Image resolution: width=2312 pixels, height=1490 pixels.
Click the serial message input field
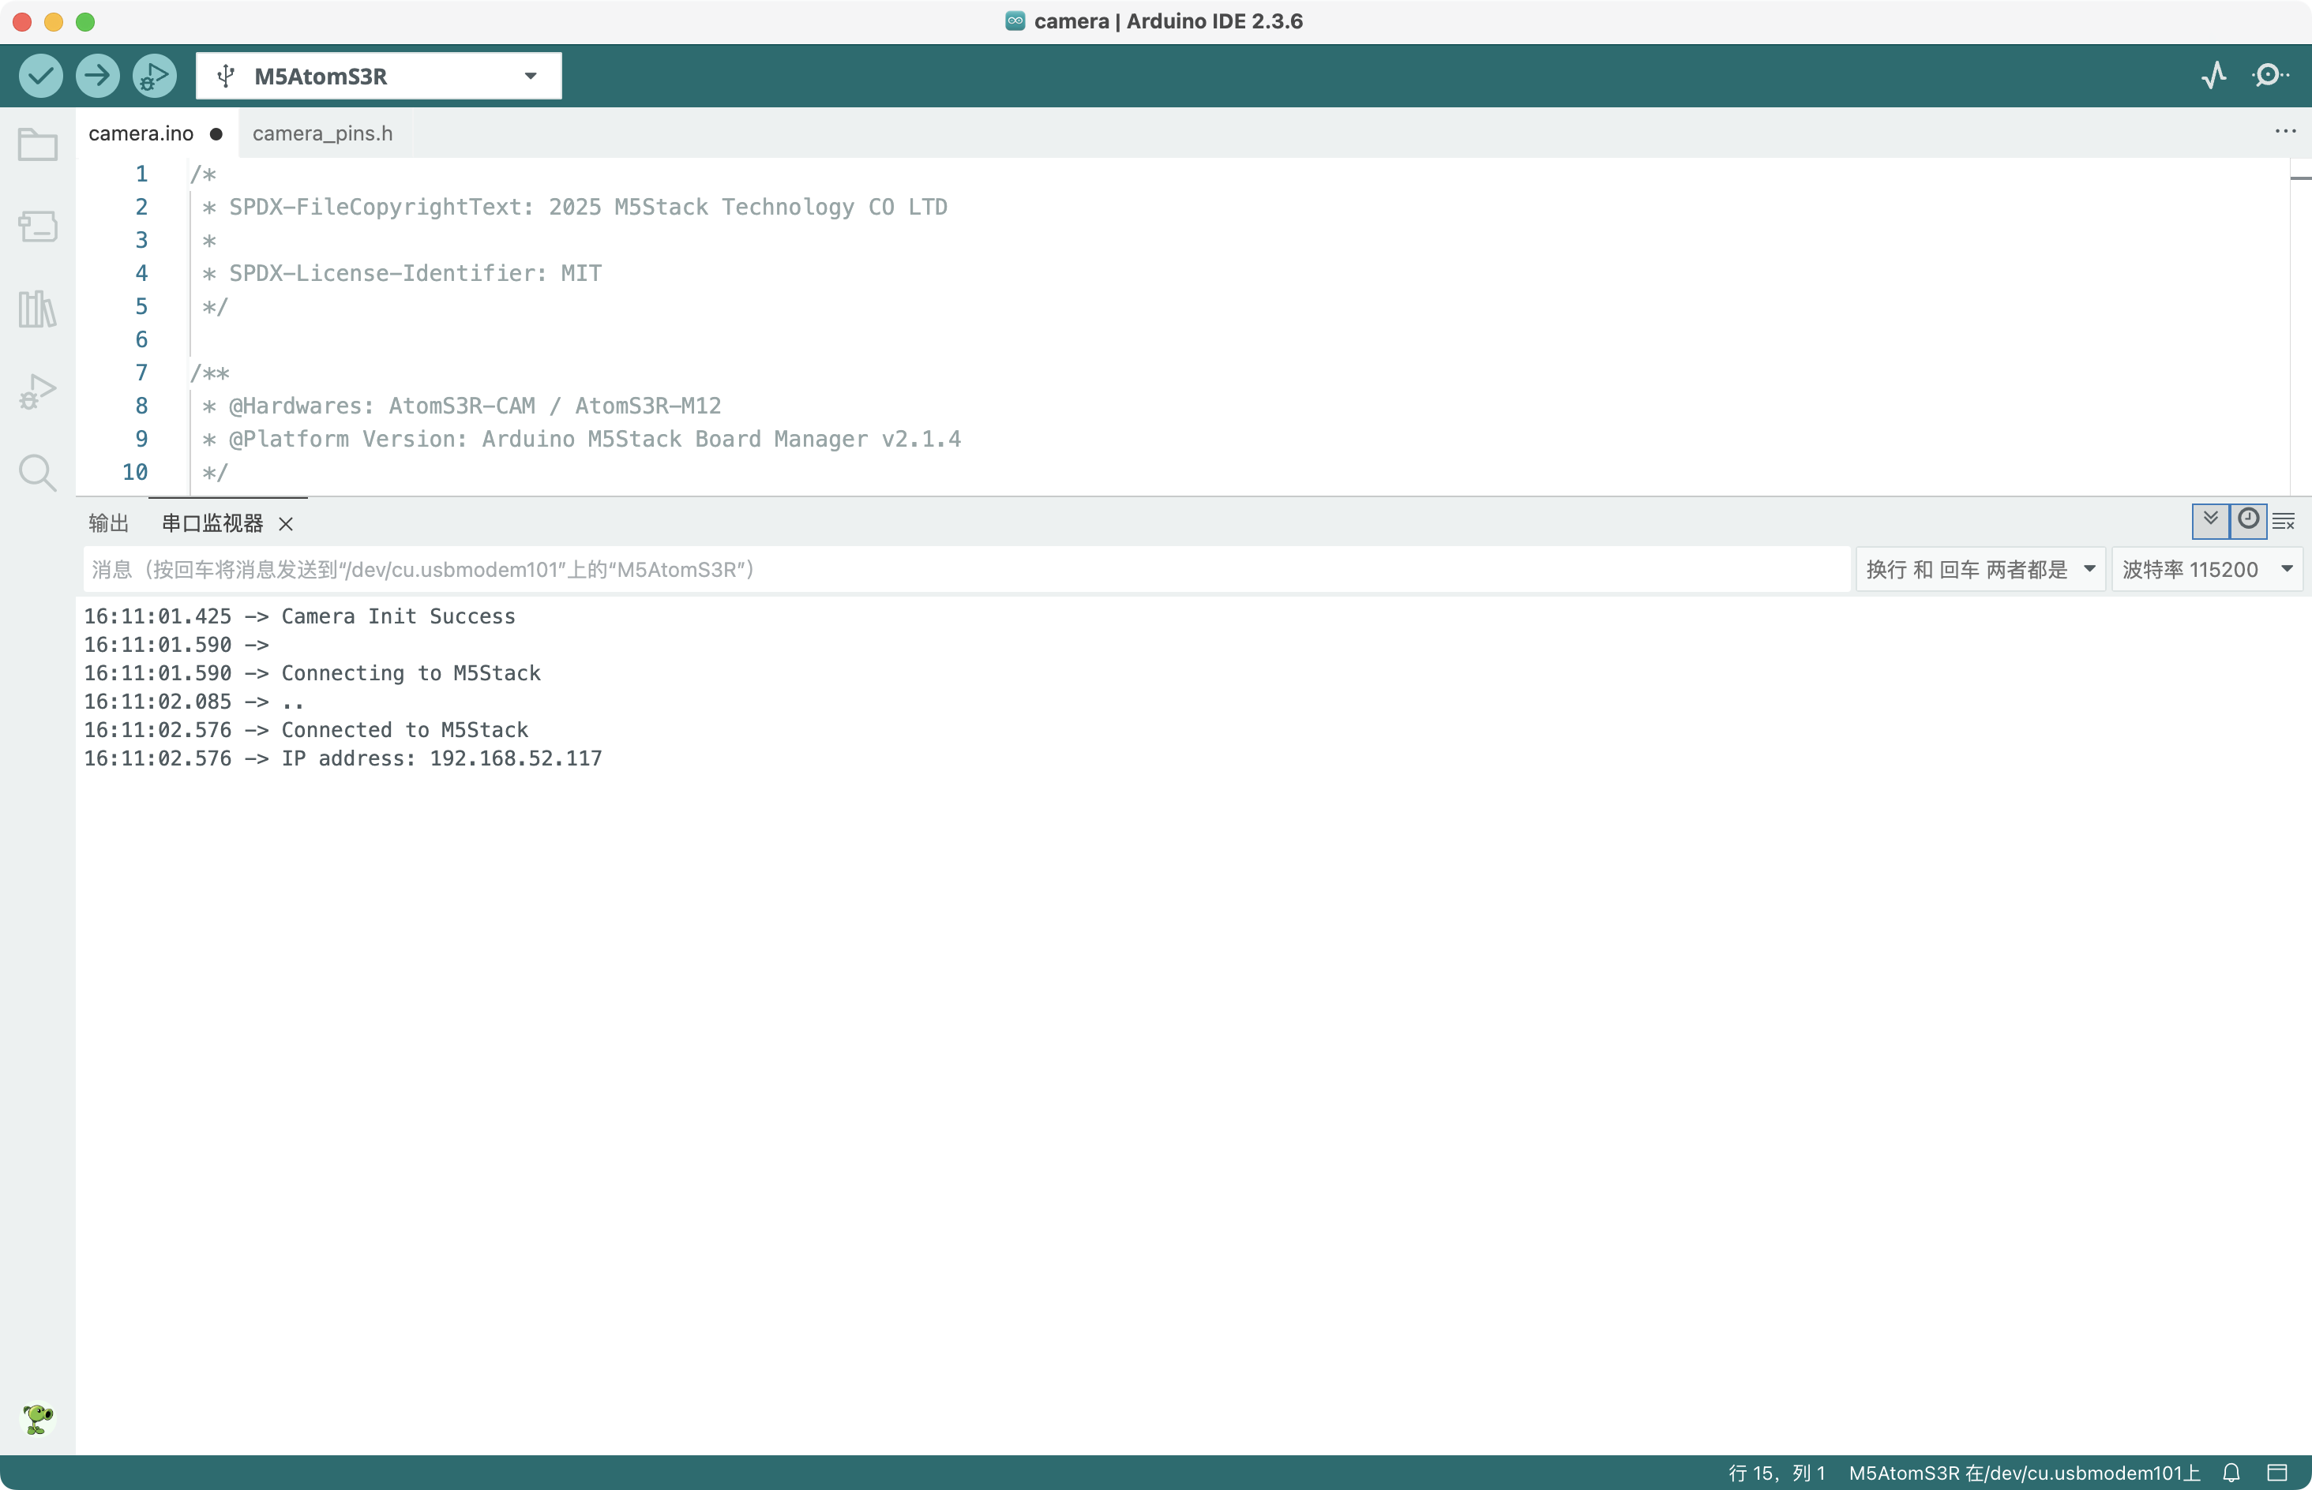click(966, 569)
